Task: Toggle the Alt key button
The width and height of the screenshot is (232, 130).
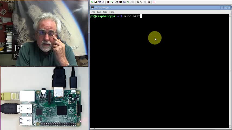Action: [128, 2]
